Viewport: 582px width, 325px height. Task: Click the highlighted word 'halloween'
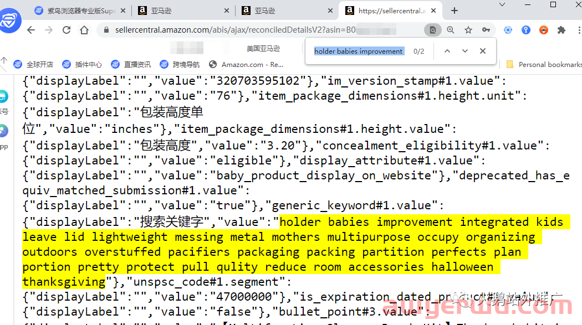point(462,267)
